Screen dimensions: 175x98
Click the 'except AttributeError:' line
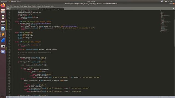(32, 90)
